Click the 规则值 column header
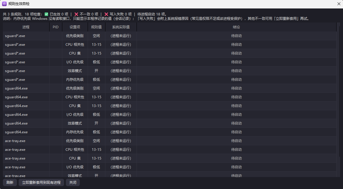 coord(96,27)
